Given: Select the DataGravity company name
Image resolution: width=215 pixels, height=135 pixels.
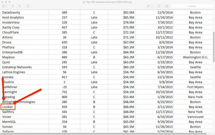Looking at the screenshot, I should click(x=11, y=13).
